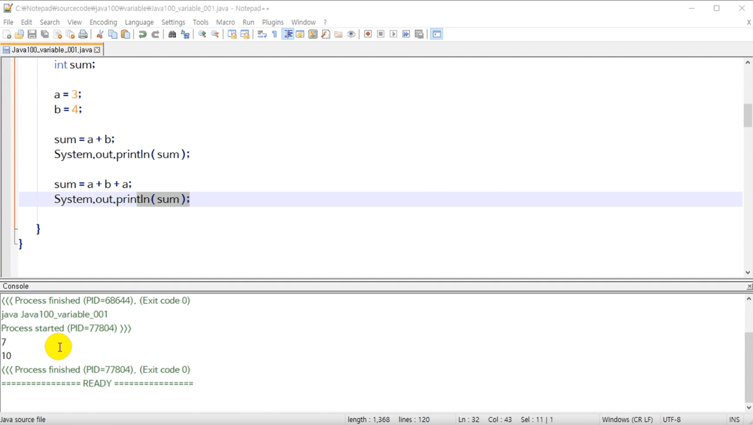753x425 pixels.
Task: Toggle synchronized vertical scrolling
Action: tap(232, 34)
